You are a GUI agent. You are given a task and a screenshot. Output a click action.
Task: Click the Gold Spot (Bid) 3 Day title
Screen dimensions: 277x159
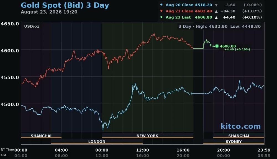click(65, 5)
